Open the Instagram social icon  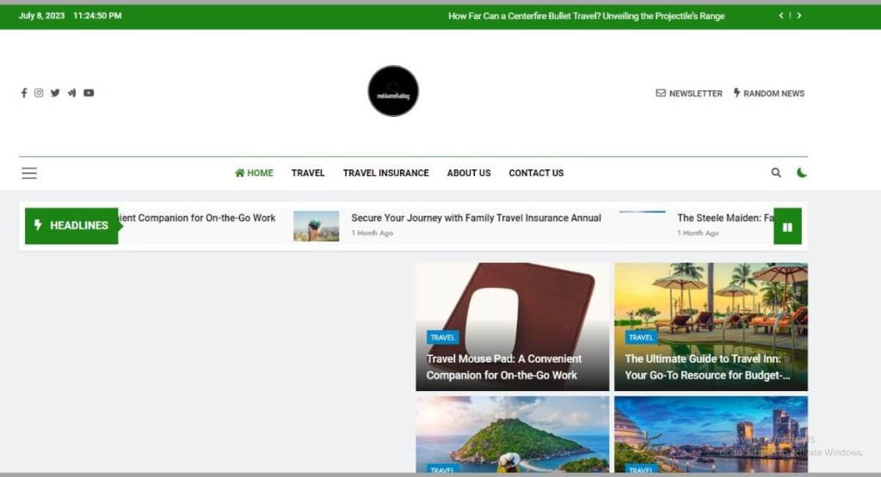(x=39, y=93)
